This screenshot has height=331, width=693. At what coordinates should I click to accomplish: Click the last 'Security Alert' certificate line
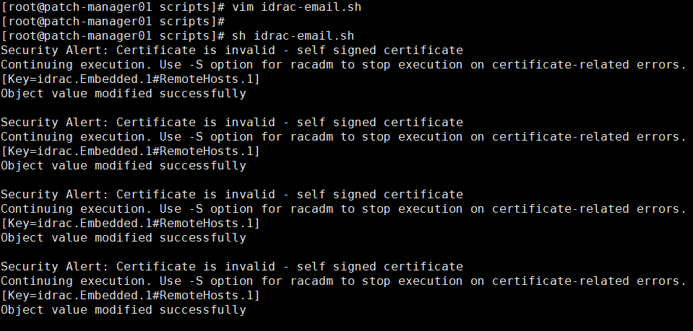232,267
